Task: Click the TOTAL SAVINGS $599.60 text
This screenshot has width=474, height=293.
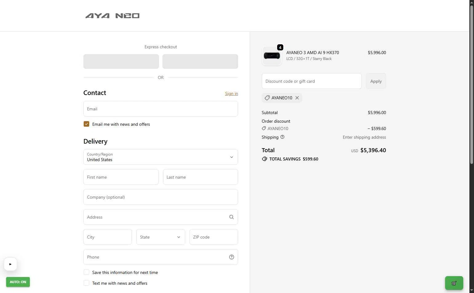Action: point(294,159)
